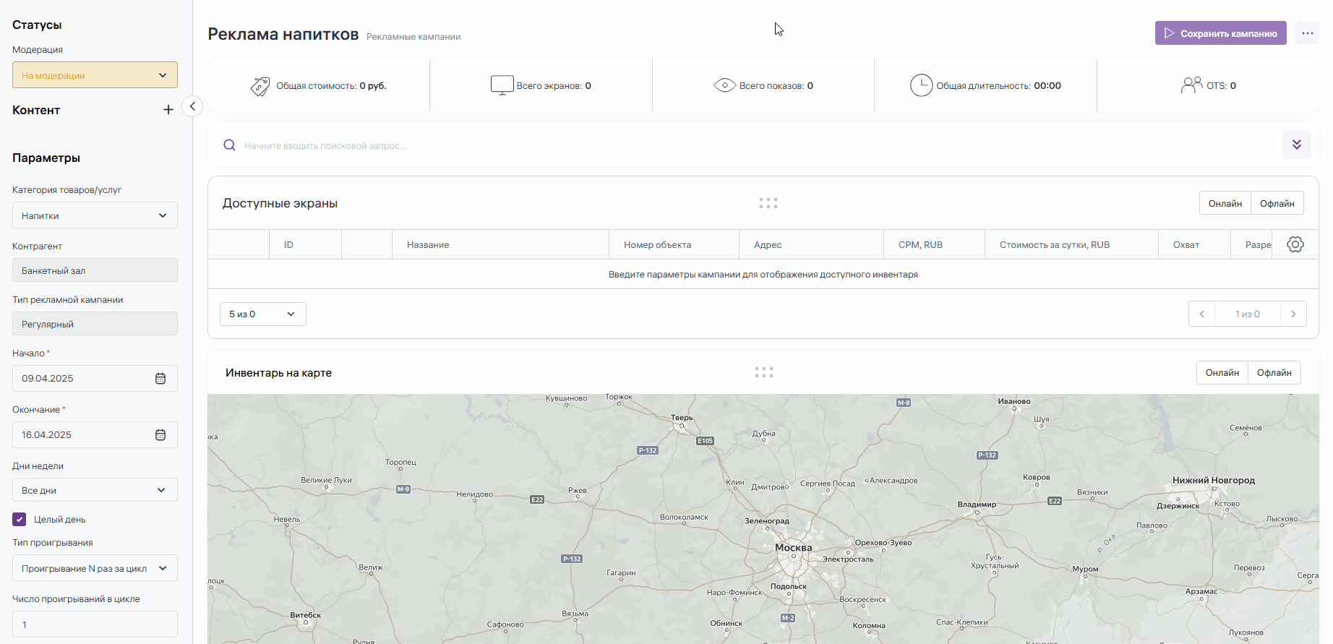This screenshot has height=644, width=1333.
Task: Expand search filters with double chevron icon
Action: (x=1296, y=145)
